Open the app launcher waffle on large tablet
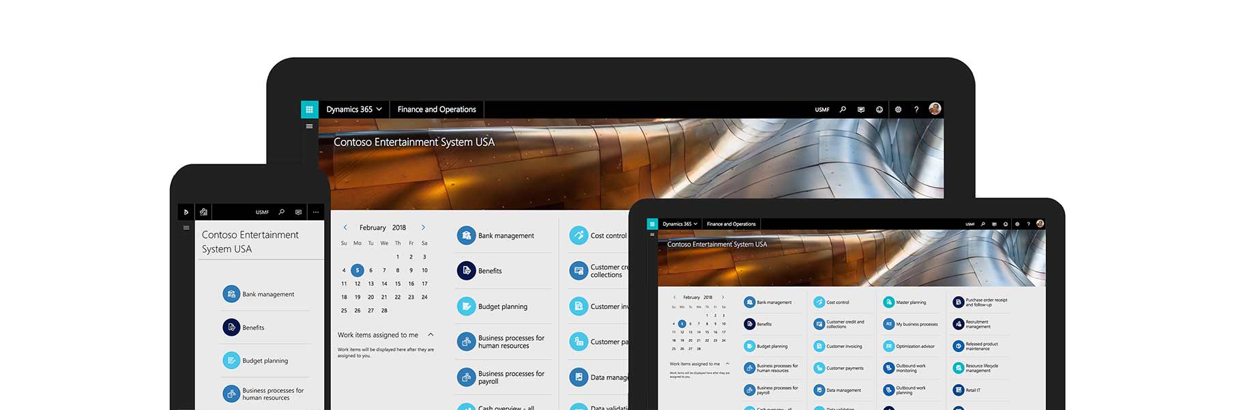1235x410 pixels. [309, 109]
